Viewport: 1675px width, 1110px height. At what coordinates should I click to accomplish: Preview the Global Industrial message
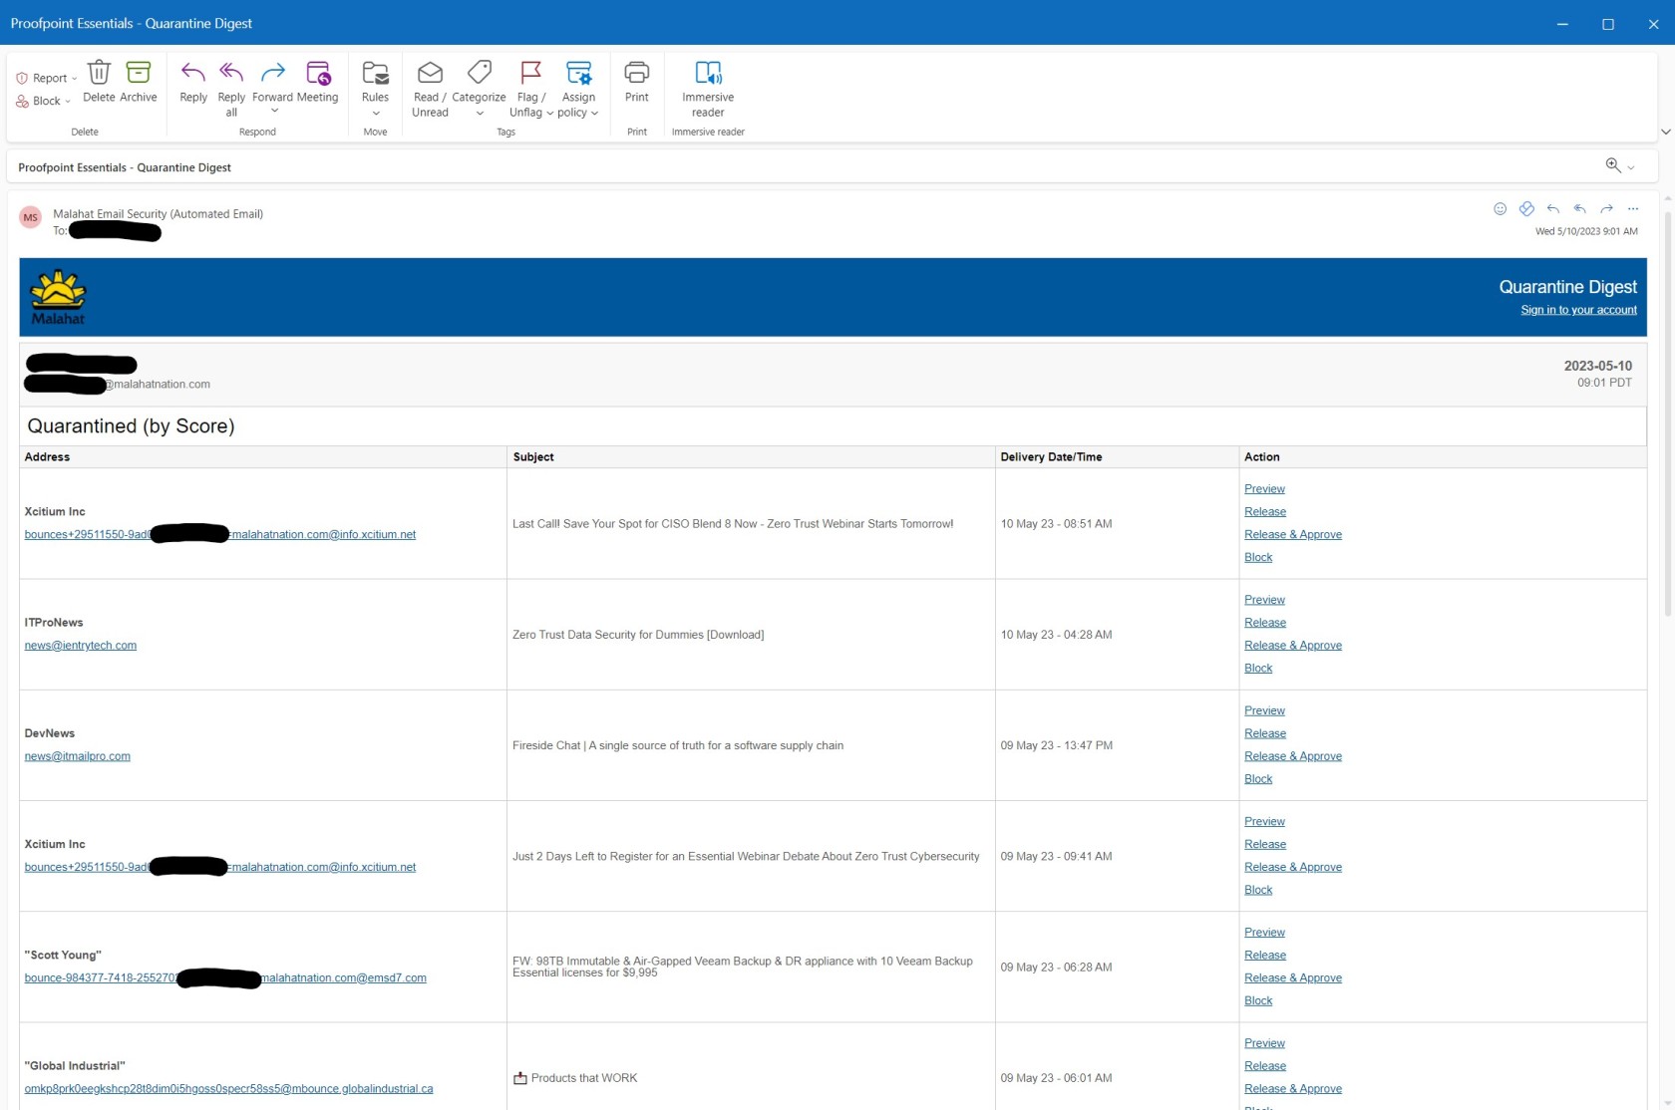pyautogui.click(x=1264, y=1043)
